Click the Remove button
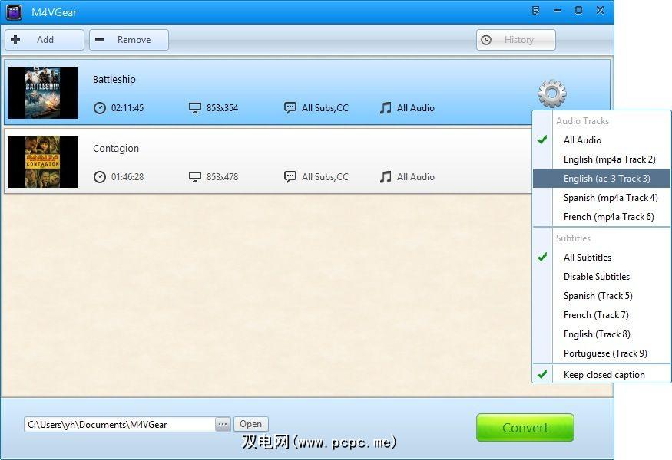This screenshot has width=672, height=460. (129, 40)
